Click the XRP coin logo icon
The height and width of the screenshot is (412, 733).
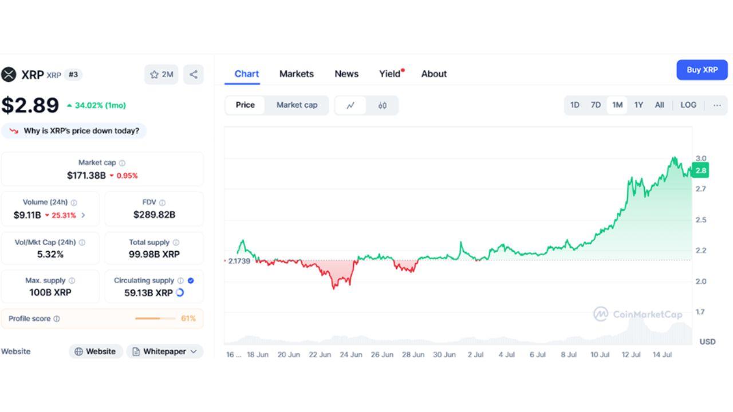[9, 74]
